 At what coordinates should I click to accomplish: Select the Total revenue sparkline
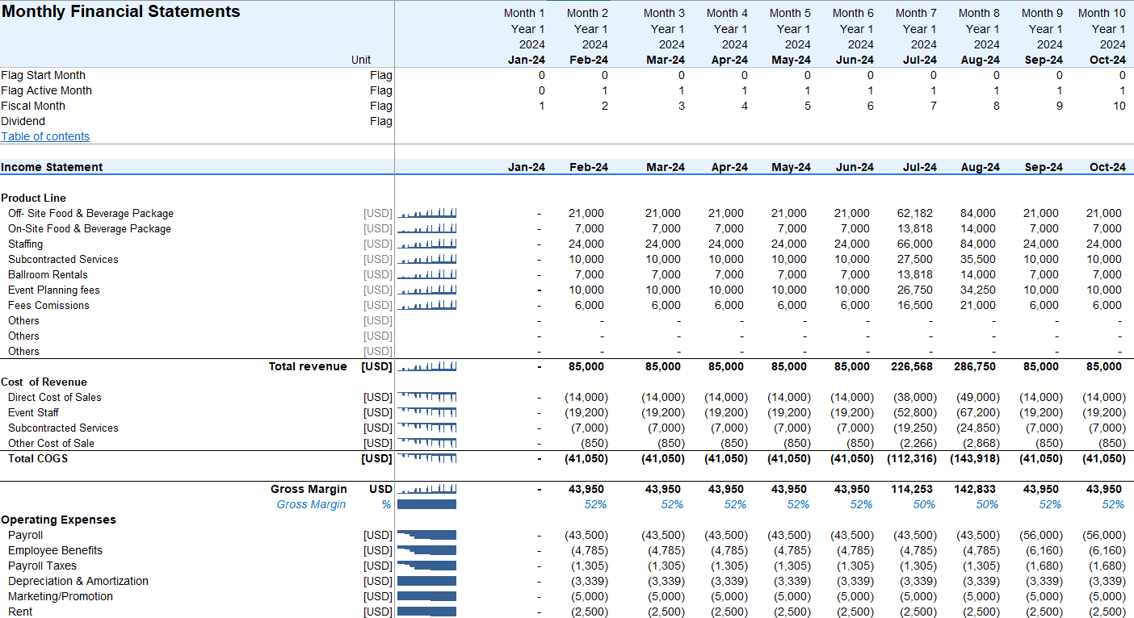pos(427,367)
